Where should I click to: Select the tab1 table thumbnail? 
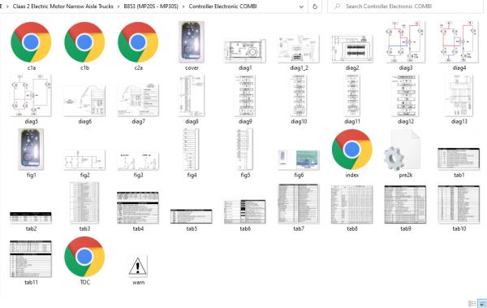click(459, 158)
